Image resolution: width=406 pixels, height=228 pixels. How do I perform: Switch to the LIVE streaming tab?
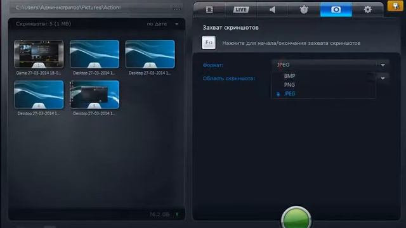[241, 10]
